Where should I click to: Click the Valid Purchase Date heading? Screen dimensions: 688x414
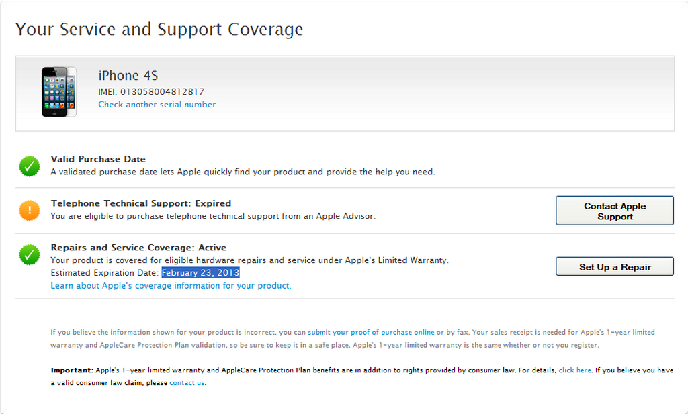pos(98,159)
